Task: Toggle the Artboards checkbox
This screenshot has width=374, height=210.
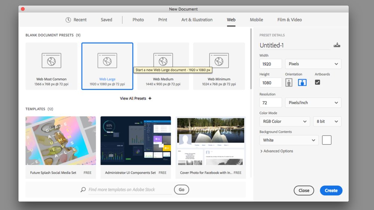Action: 318,82
